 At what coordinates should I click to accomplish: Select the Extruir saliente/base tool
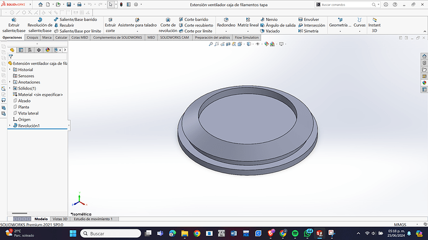pos(14,25)
